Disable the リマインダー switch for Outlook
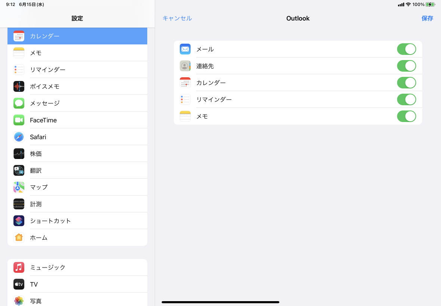The width and height of the screenshot is (441, 306). 406,99
